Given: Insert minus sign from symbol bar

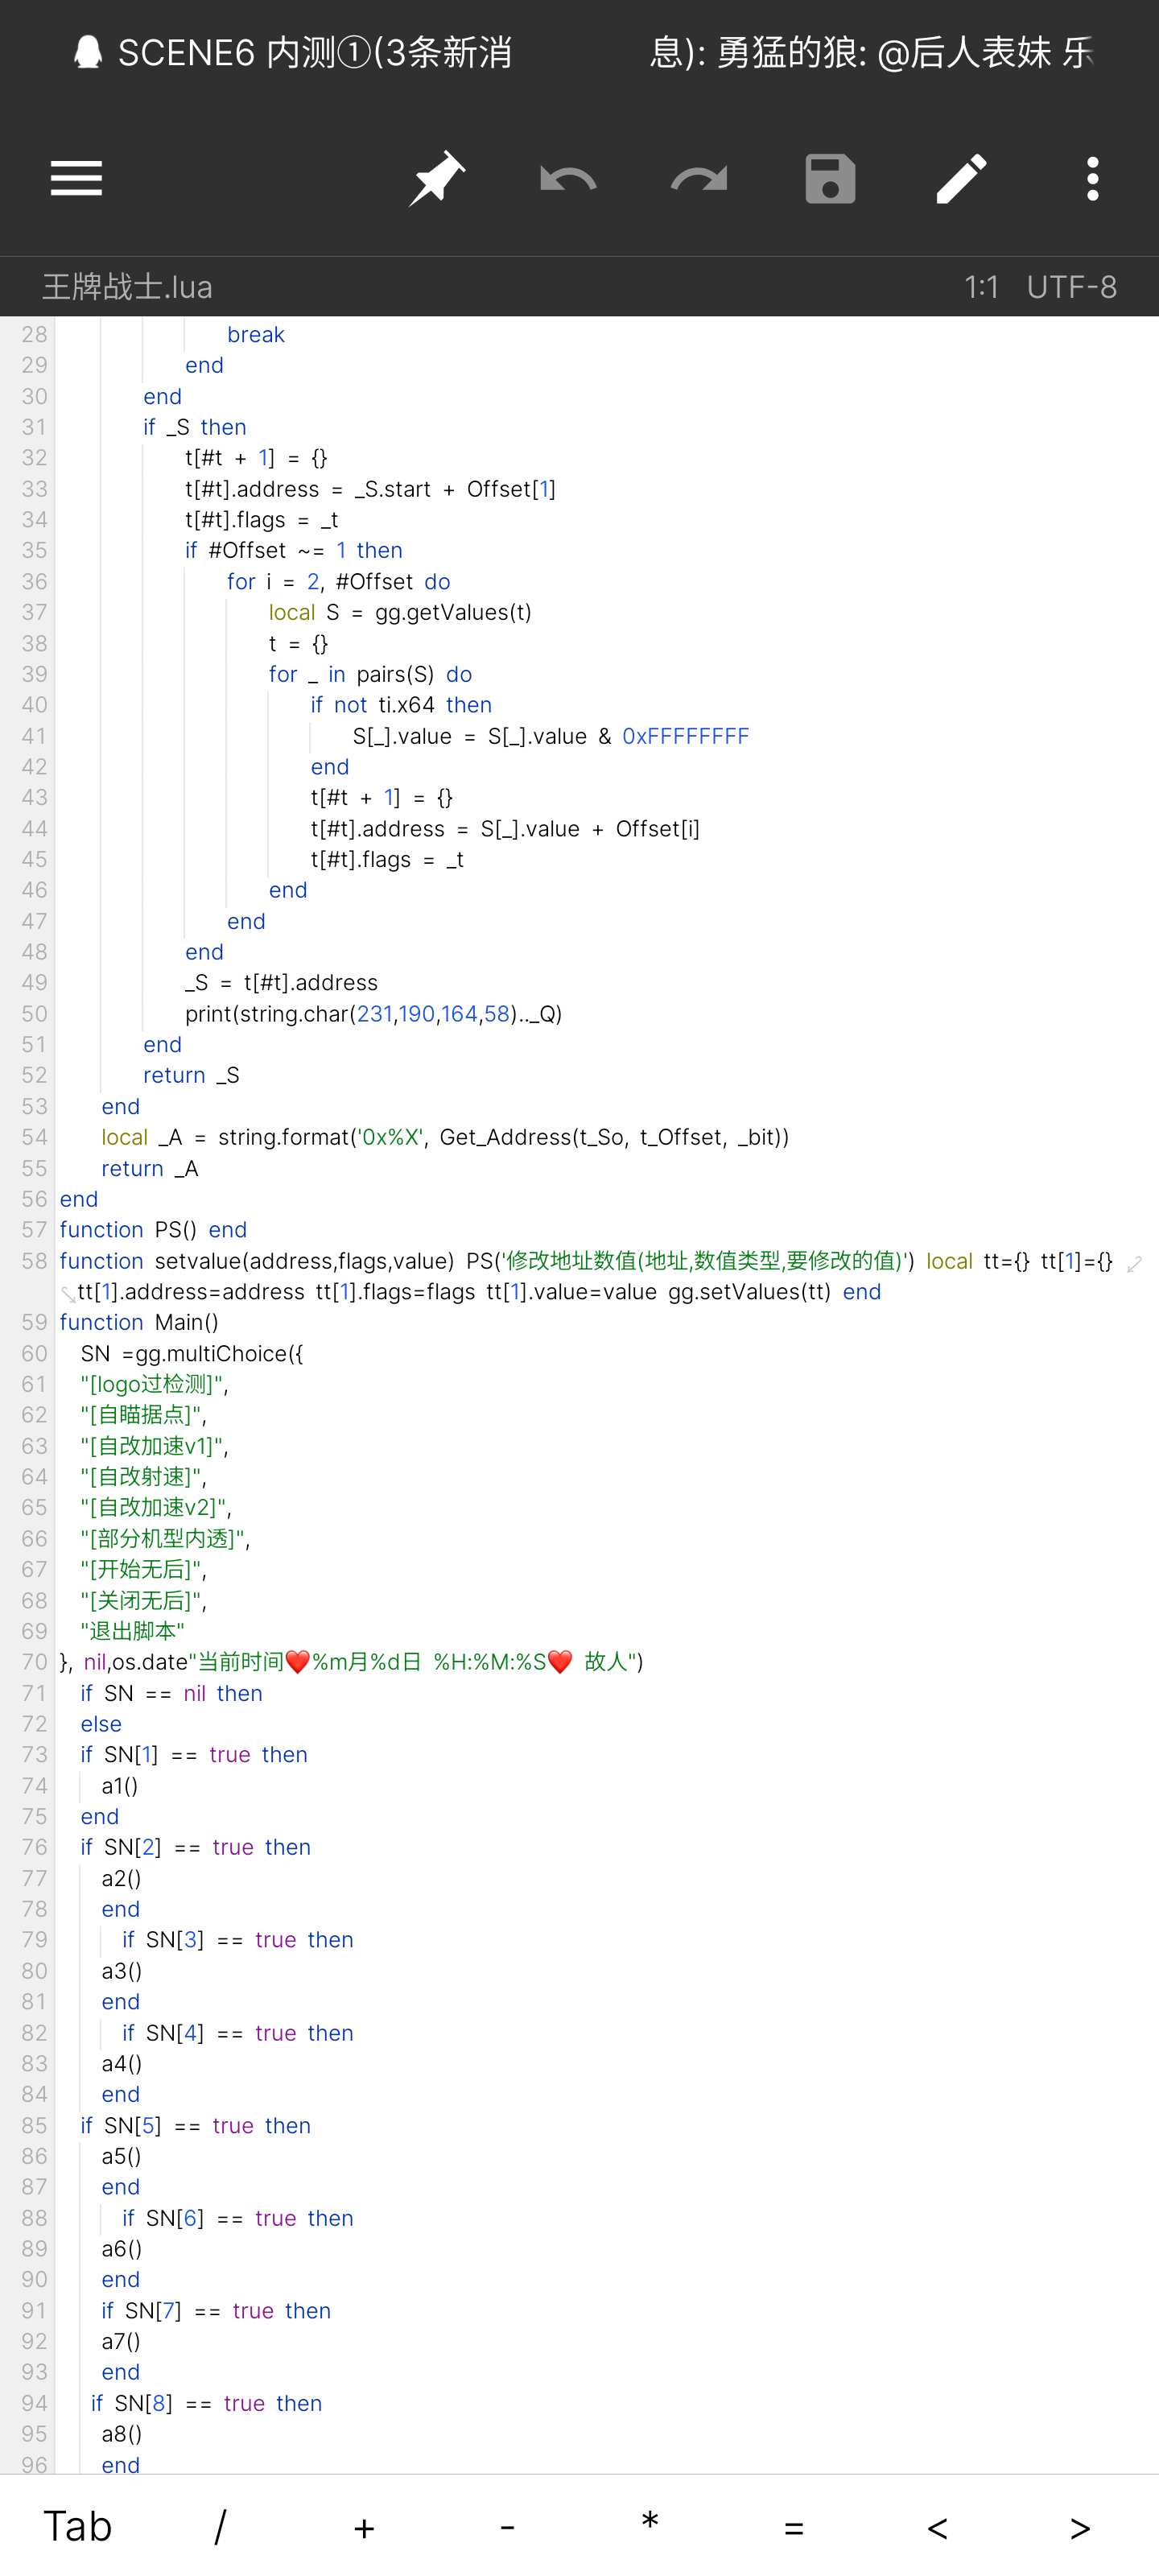Looking at the screenshot, I should [508, 2528].
